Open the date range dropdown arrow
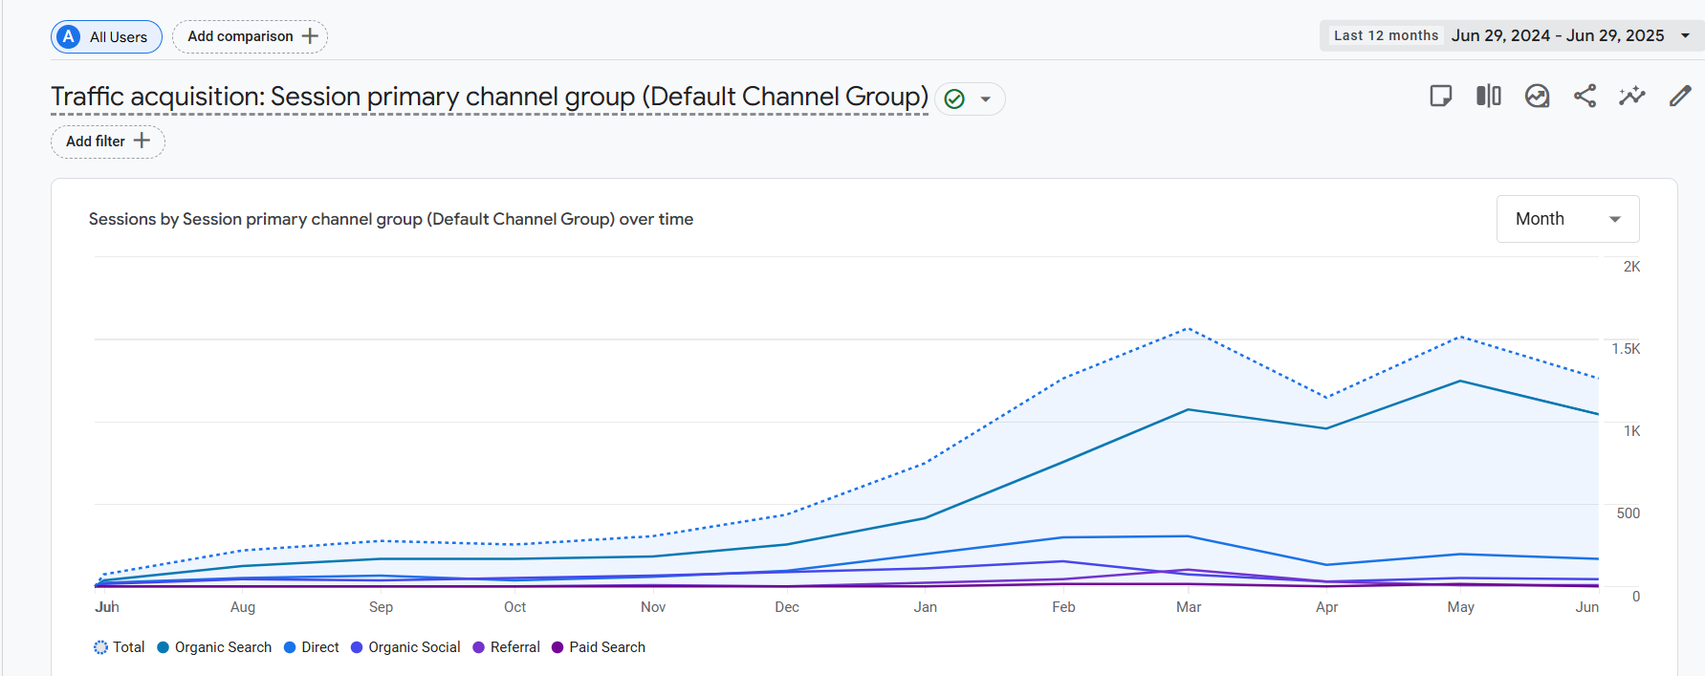1705x676 pixels. coord(1685,35)
